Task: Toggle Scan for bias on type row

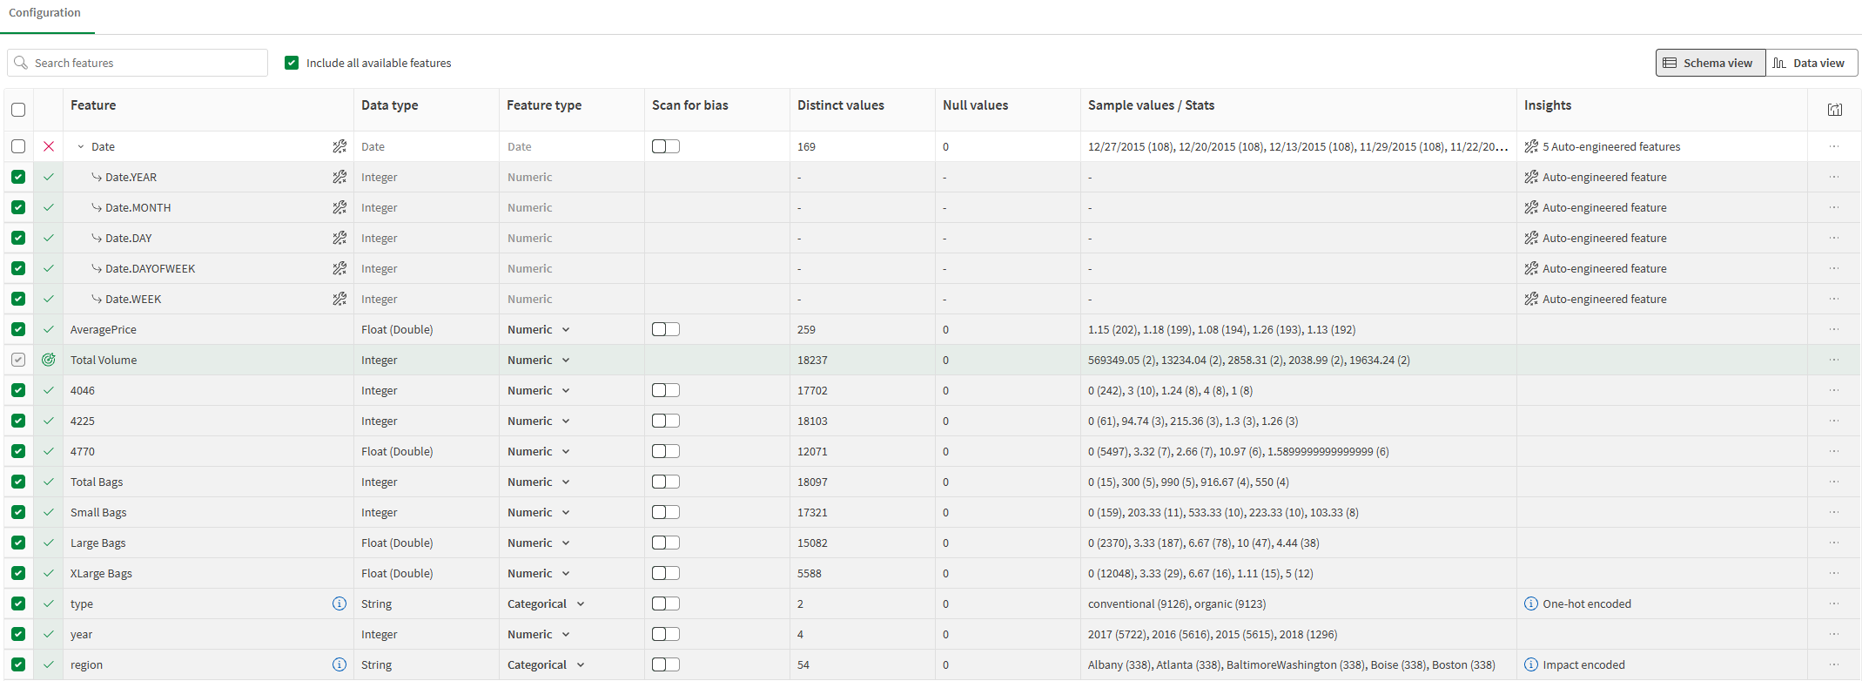Action: (666, 603)
